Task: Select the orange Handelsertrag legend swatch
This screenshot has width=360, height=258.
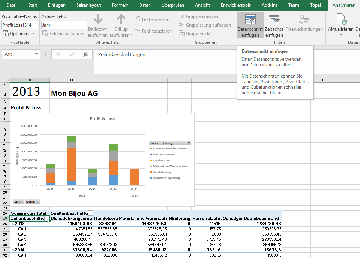Action: [x=151, y=172]
